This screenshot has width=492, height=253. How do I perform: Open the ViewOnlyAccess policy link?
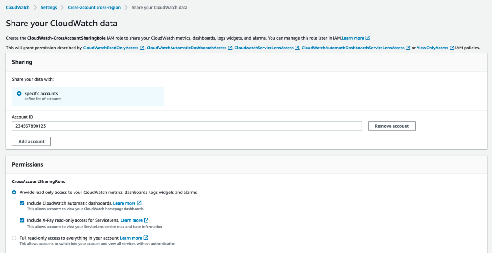point(432,48)
